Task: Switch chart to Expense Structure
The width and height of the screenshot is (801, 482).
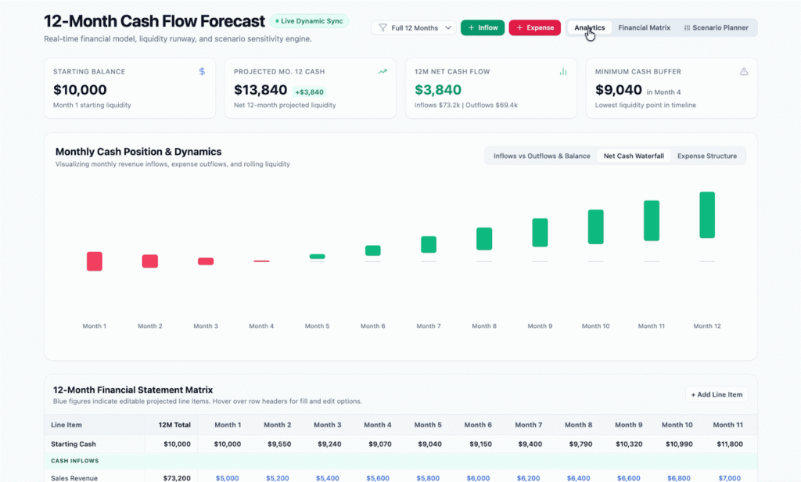Action: click(707, 156)
